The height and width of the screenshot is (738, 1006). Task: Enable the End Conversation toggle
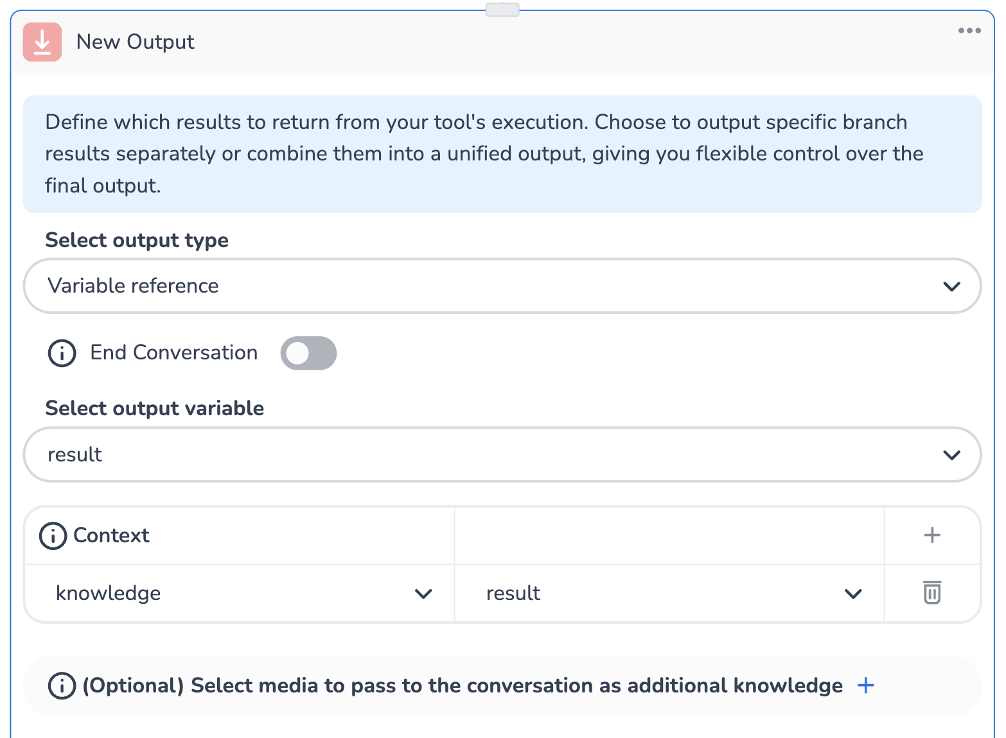point(308,353)
